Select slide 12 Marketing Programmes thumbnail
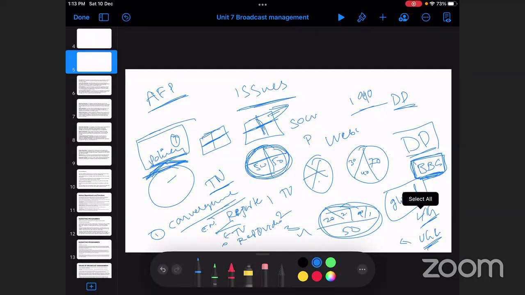 94,226
